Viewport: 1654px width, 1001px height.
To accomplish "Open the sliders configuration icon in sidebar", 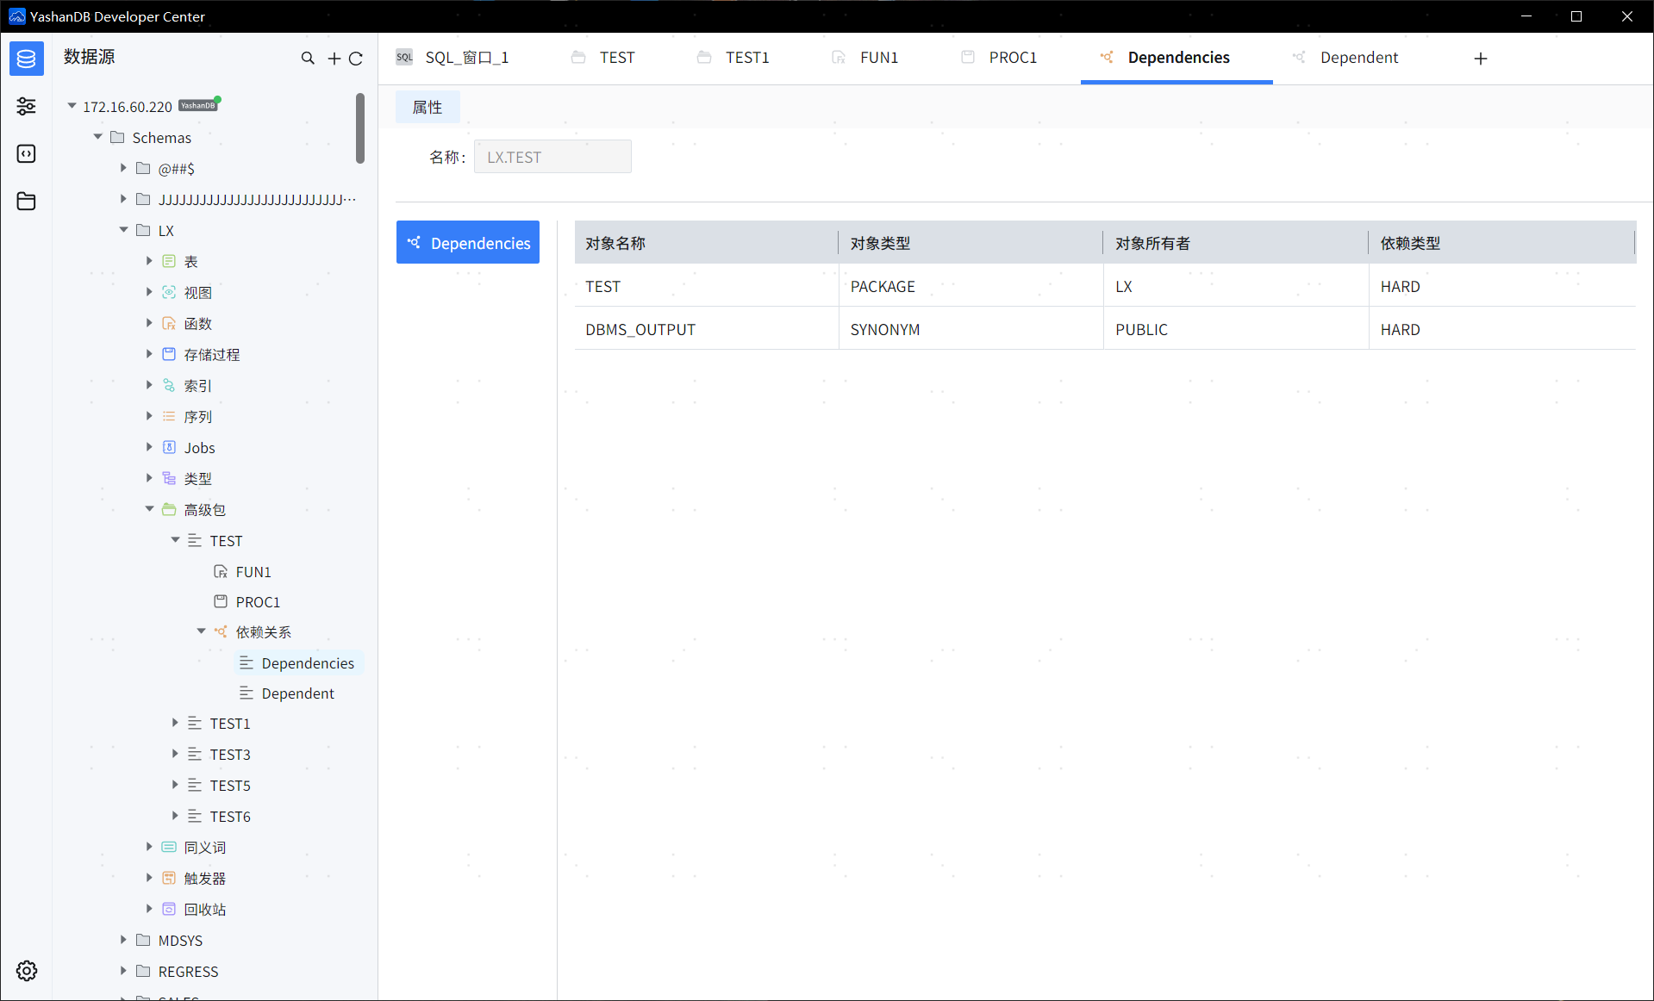I will (26, 106).
